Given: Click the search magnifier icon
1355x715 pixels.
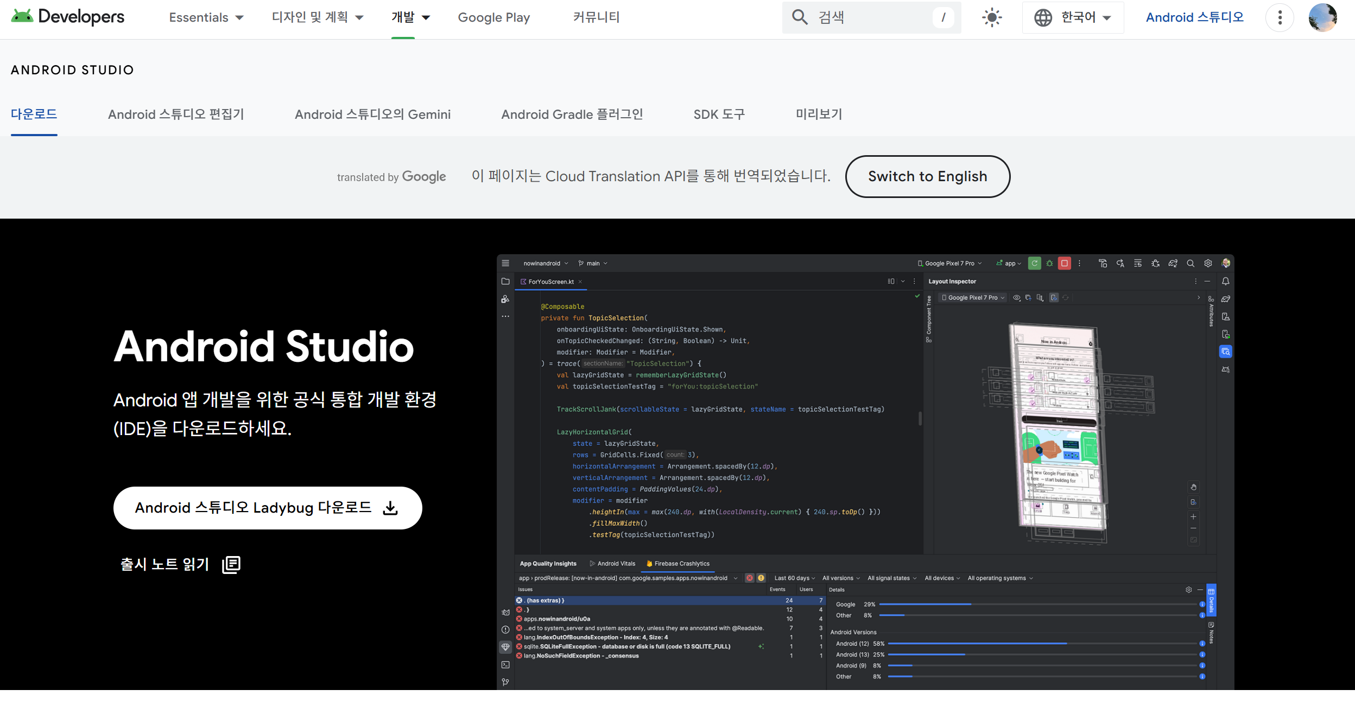Looking at the screenshot, I should (799, 17).
